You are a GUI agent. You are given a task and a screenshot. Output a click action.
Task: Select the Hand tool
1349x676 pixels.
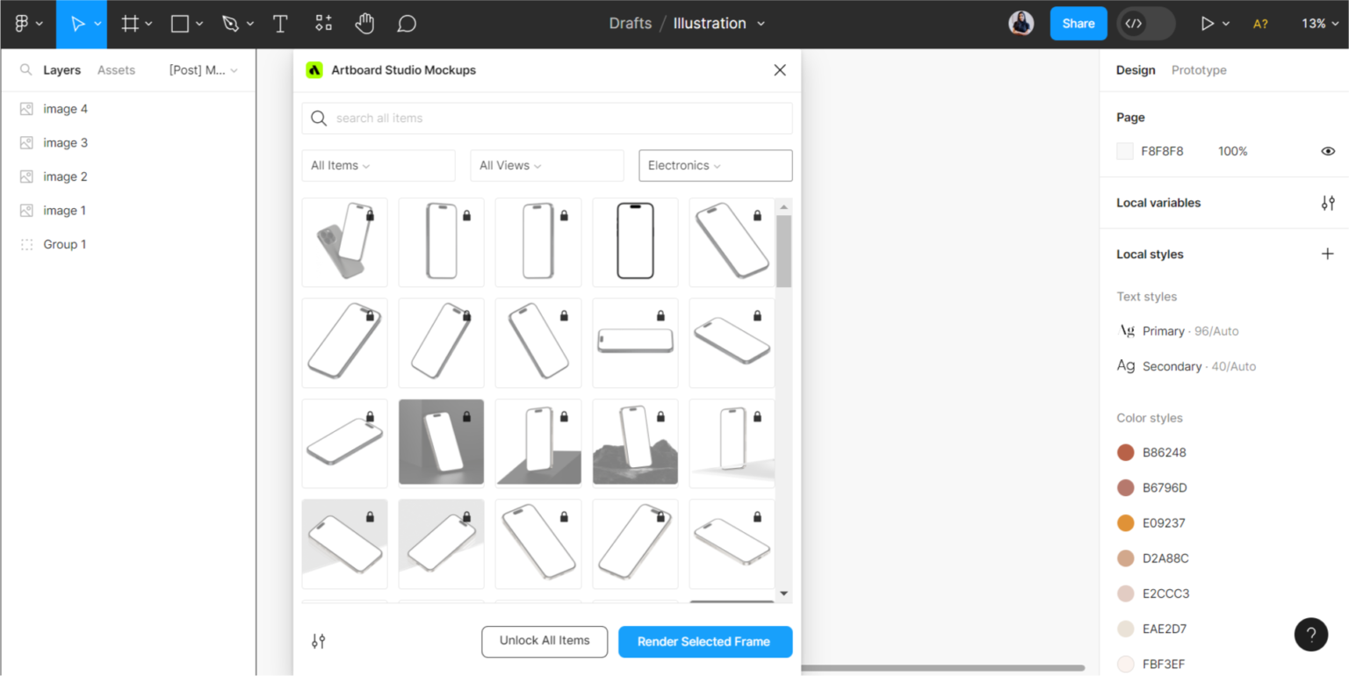[364, 24]
